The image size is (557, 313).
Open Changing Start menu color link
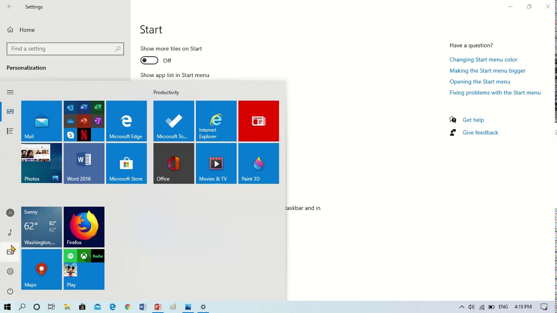tap(483, 60)
